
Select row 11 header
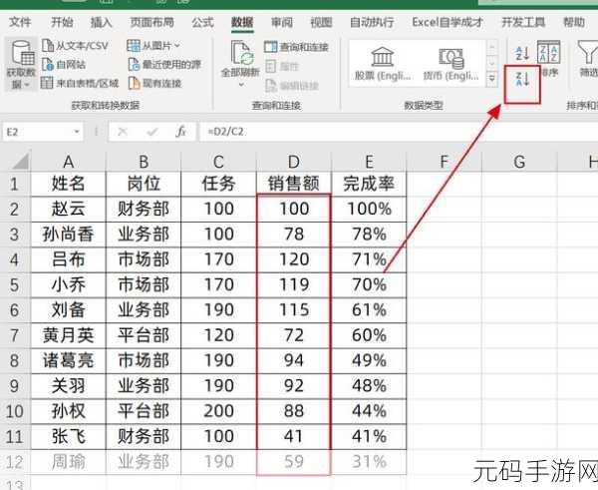point(15,436)
